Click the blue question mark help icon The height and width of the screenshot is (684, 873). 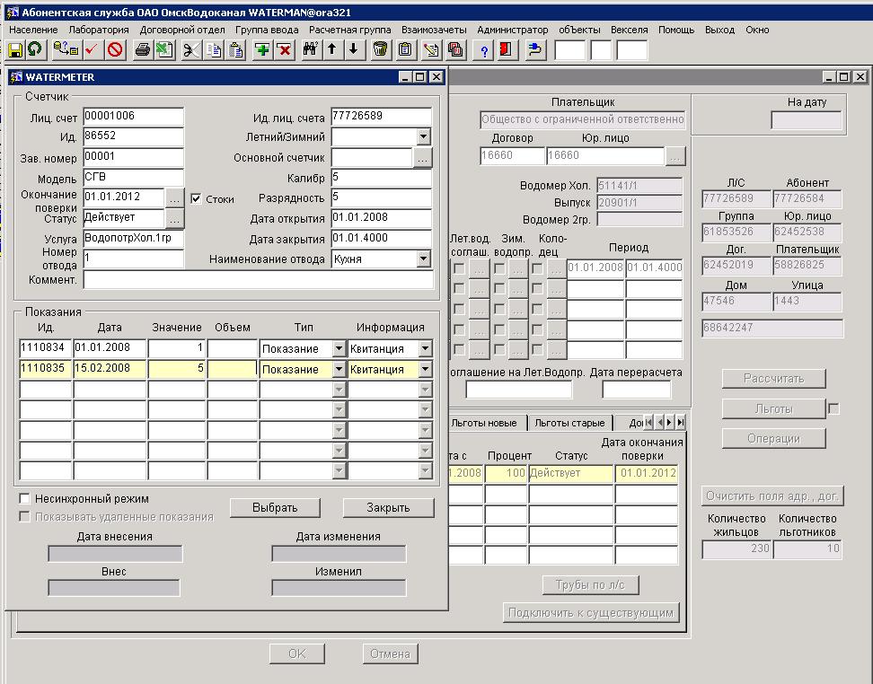point(484,49)
